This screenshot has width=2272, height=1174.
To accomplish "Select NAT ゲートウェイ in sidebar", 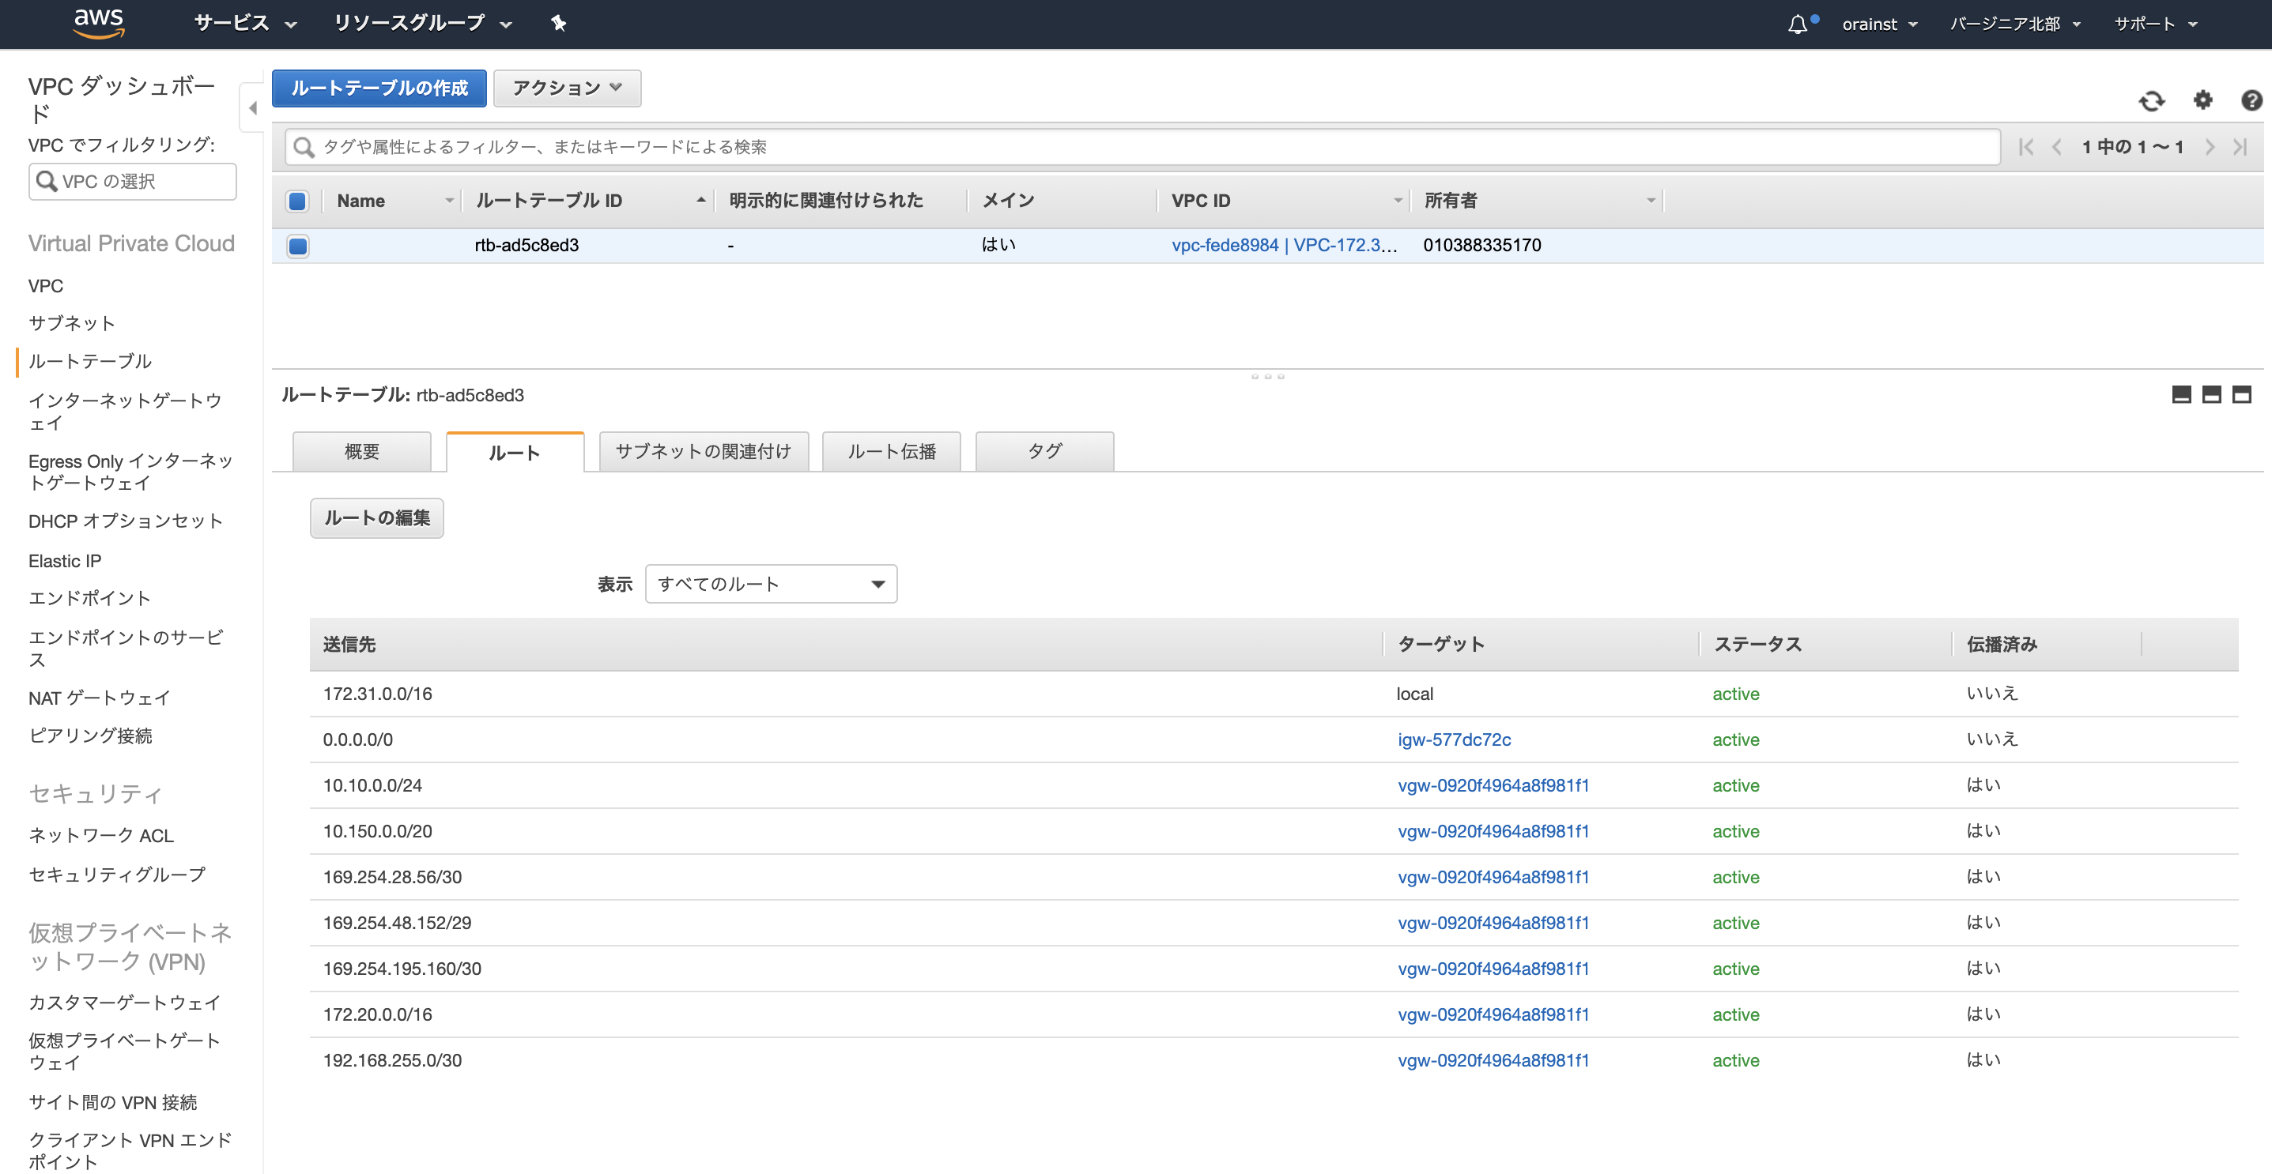I will pos(99,699).
